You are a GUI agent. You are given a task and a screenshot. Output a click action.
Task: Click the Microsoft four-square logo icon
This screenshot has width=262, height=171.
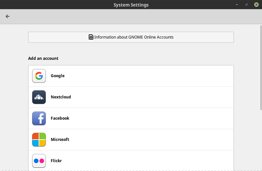39,140
